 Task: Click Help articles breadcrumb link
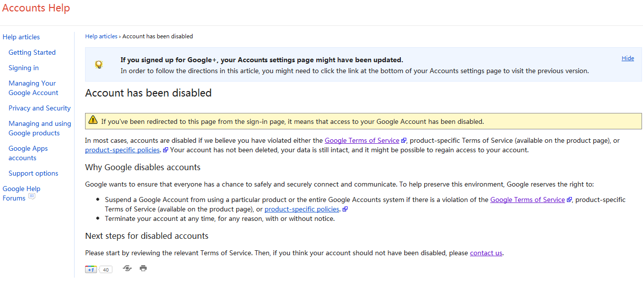(101, 36)
